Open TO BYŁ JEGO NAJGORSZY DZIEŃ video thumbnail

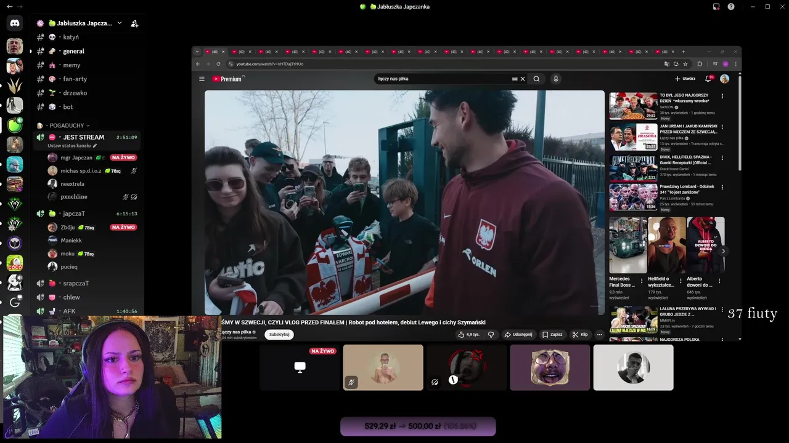[633, 106]
